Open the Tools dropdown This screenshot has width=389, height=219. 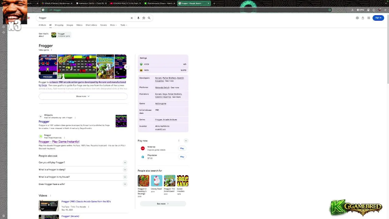click(x=123, y=25)
